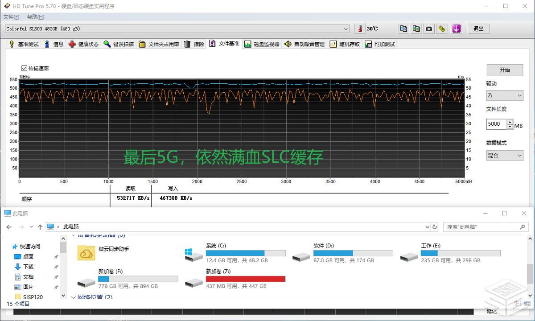
Task: Click the thermometer temperature icon showing 30°C
Action: (x=359, y=29)
